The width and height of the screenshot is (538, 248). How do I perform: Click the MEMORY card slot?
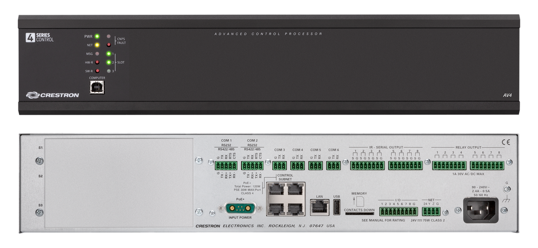tap(359, 214)
